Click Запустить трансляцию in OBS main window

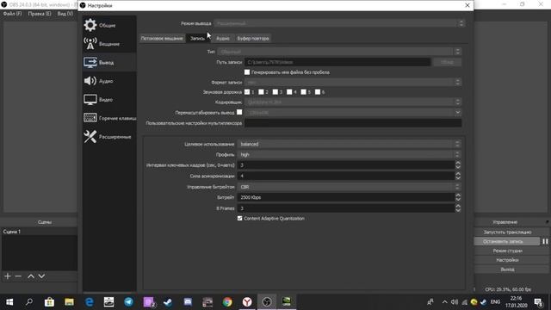[507, 232]
